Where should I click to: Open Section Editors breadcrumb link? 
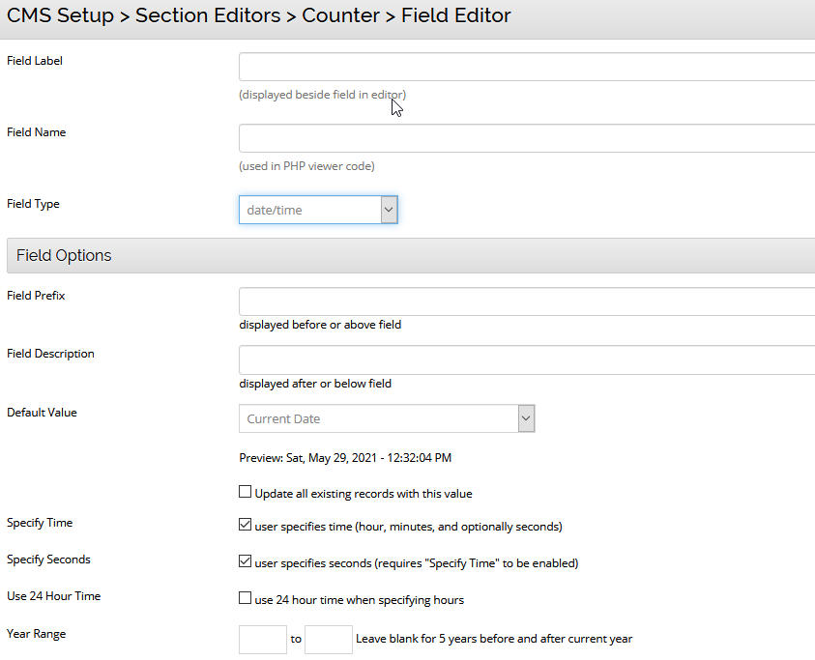(209, 16)
